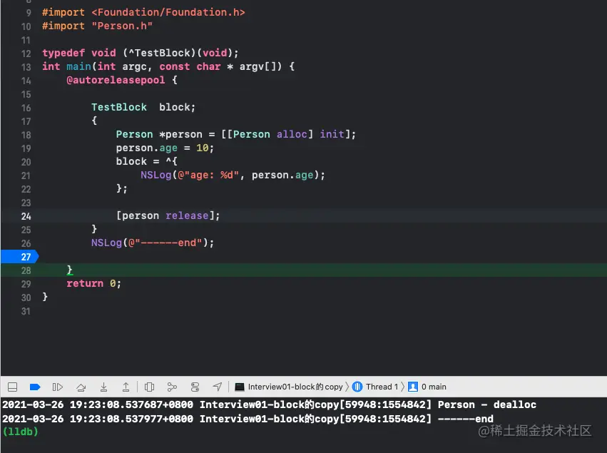This screenshot has height=453, width=607.
Task: Click the 'Person - dealloc' console log line
Action: coord(269,404)
